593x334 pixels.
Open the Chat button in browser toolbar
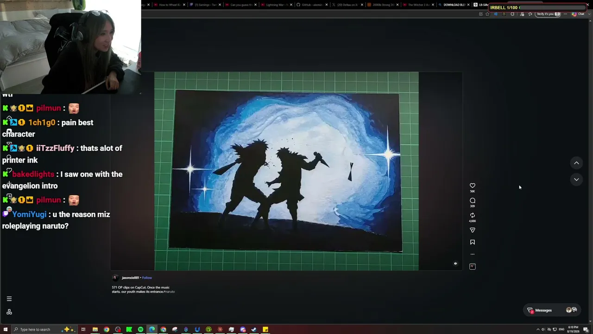[x=578, y=14]
